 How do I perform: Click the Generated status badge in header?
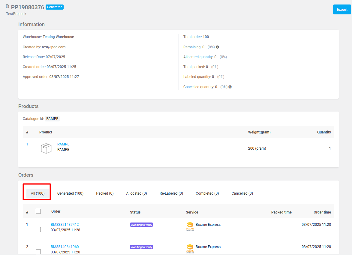click(55, 7)
